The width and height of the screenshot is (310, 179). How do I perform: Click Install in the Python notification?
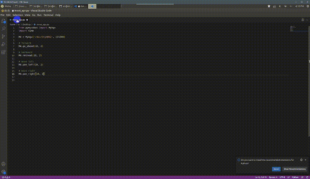[276, 169]
